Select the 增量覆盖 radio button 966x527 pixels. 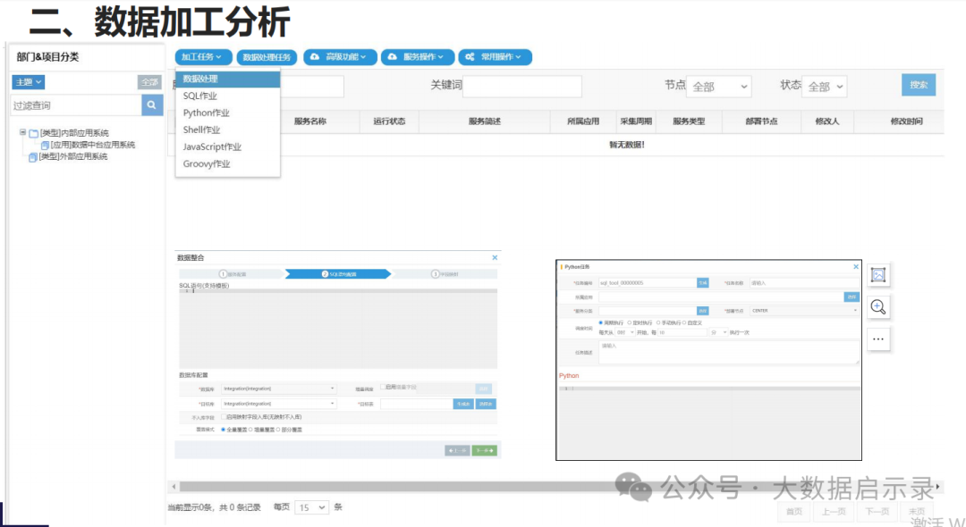250,430
